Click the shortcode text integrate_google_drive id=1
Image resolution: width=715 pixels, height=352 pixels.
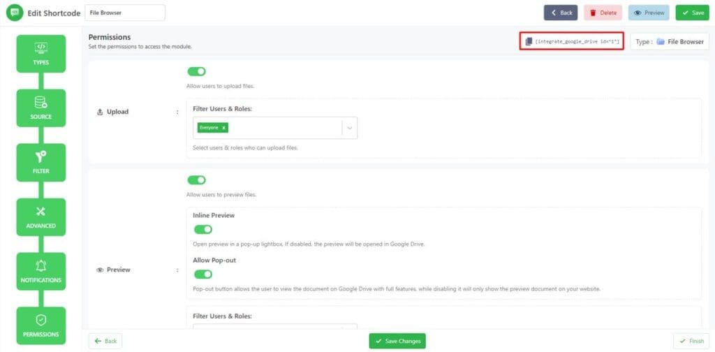click(x=577, y=41)
